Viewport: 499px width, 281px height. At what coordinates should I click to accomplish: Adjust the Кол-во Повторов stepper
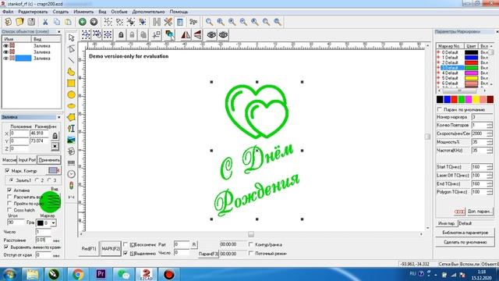[490, 125]
